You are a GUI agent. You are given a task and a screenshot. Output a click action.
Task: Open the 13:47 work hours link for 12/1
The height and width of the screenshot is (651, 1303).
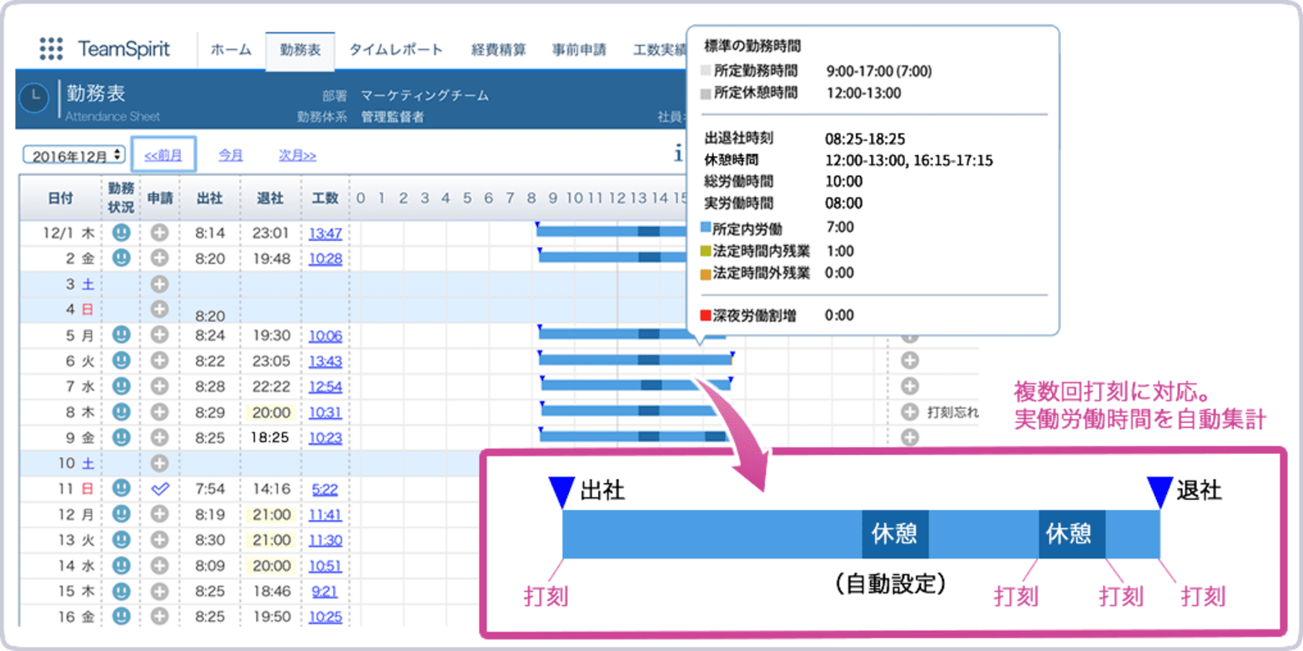[x=326, y=234]
